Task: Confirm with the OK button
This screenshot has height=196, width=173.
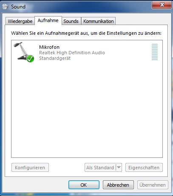Action: [84, 185]
